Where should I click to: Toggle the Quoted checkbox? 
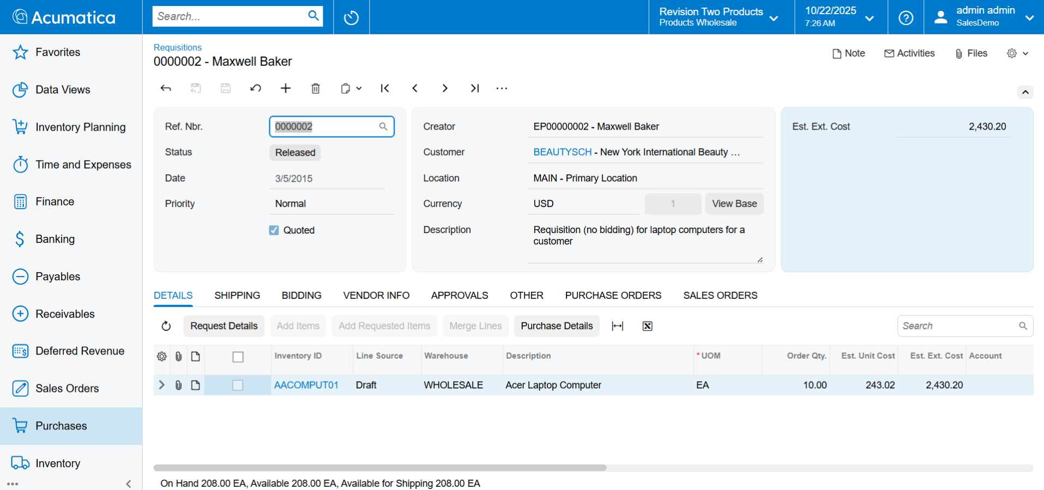pos(274,230)
